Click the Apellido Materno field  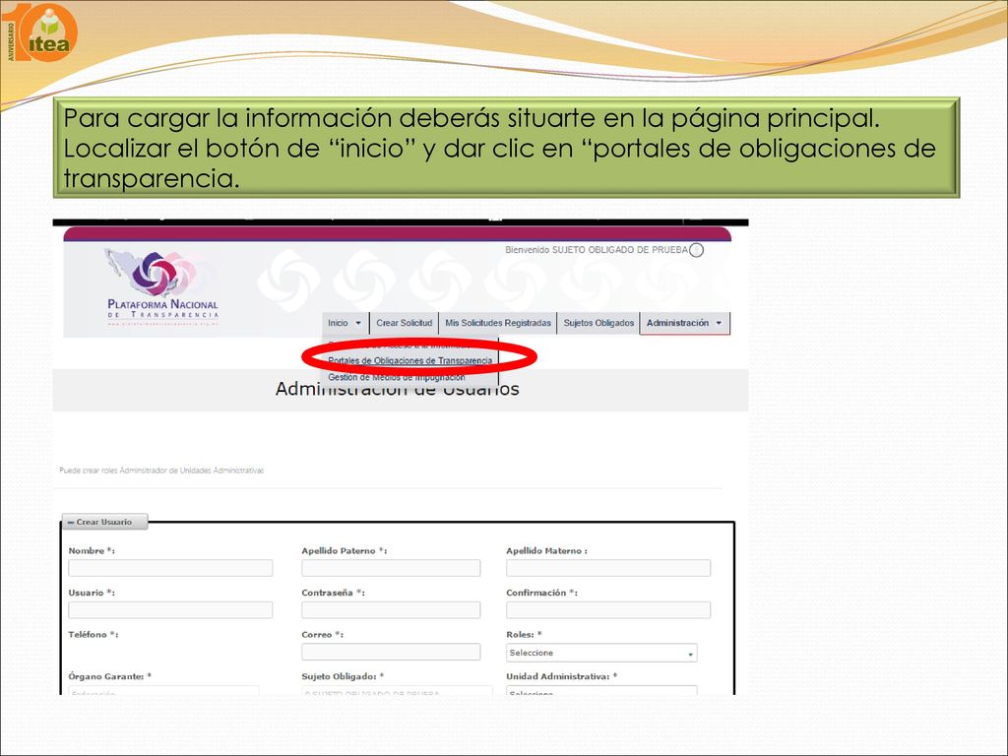[x=608, y=568]
